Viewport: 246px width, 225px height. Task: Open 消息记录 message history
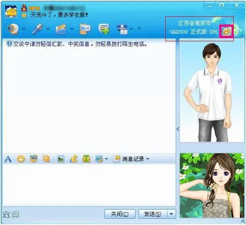129,159
